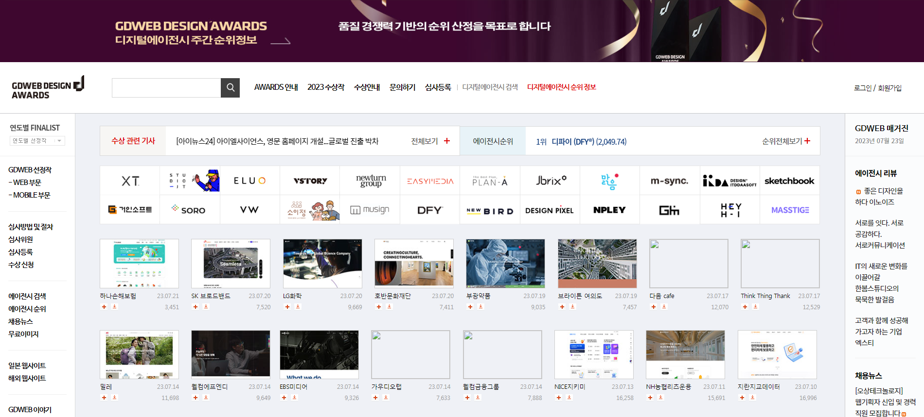Click the download icon under 하나손해보험
The width and height of the screenshot is (924, 417).
[115, 307]
